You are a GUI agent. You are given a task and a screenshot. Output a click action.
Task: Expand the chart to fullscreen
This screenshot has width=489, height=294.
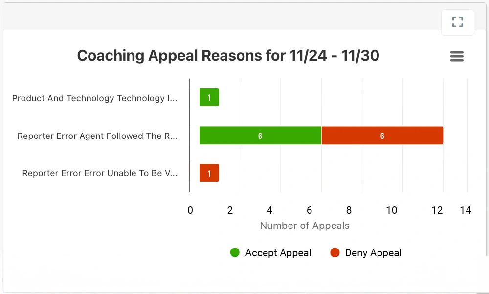(457, 22)
